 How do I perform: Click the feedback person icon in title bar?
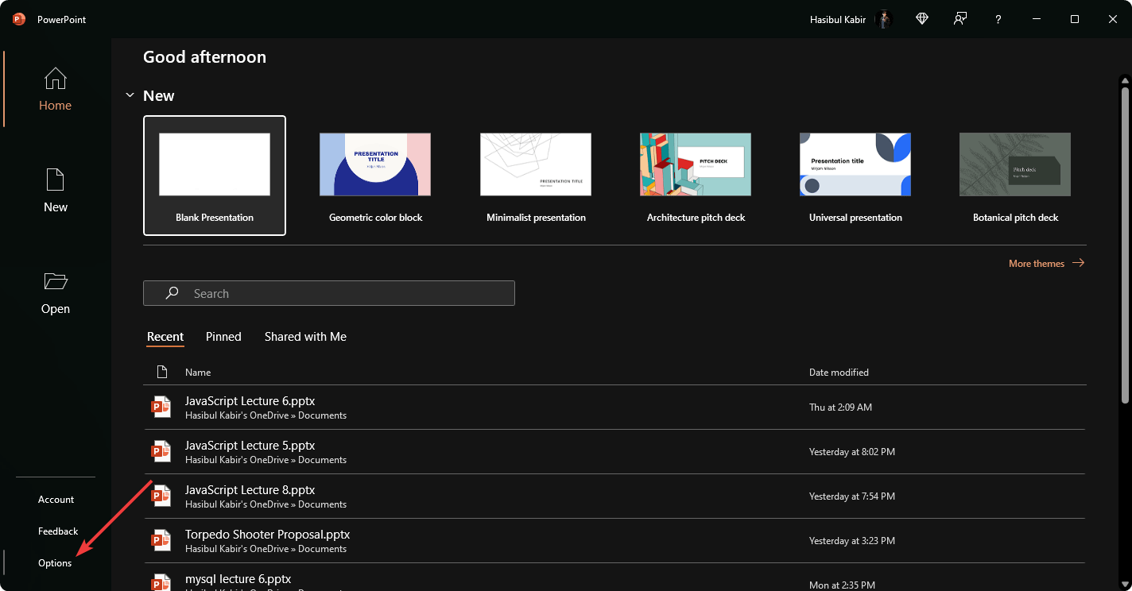pos(960,19)
